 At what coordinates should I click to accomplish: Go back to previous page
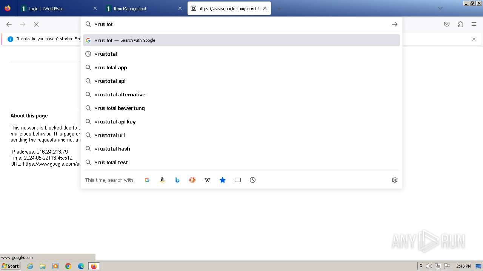point(9,24)
